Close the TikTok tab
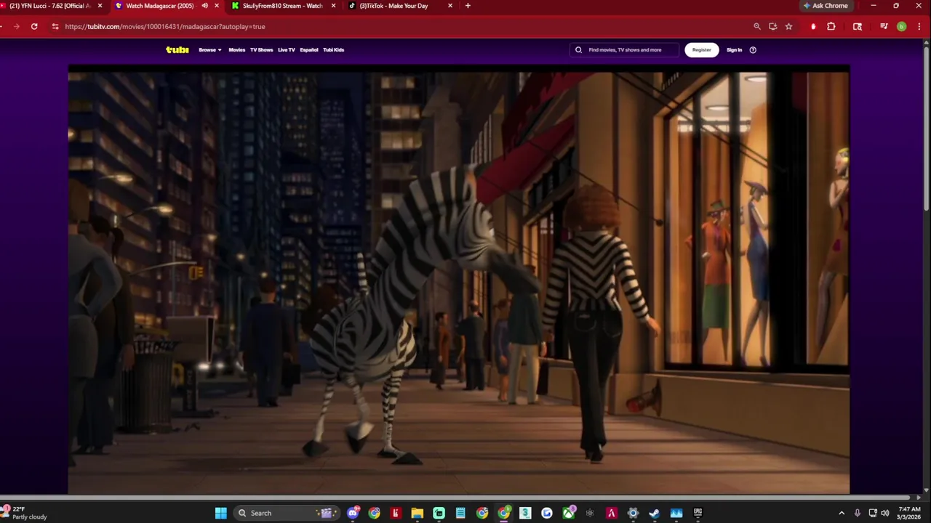Screen dimensions: 931x523 point(450,6)
